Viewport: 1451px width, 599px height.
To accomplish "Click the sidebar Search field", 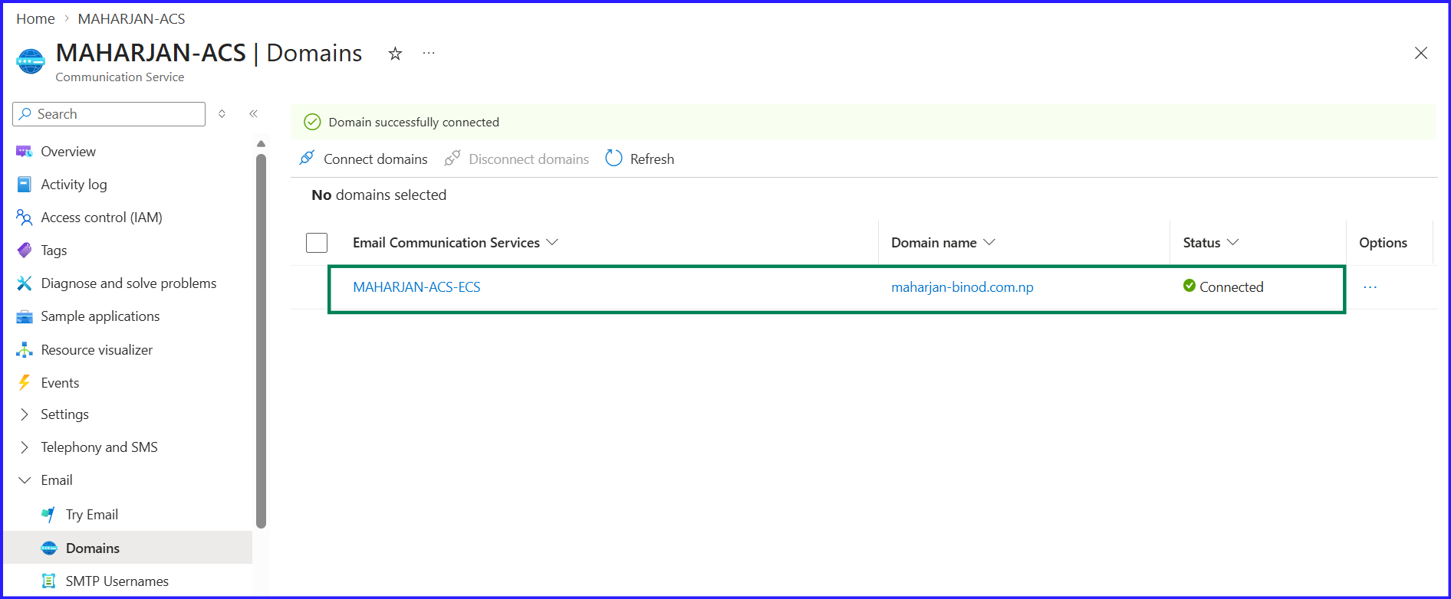I will pos(109,114).
